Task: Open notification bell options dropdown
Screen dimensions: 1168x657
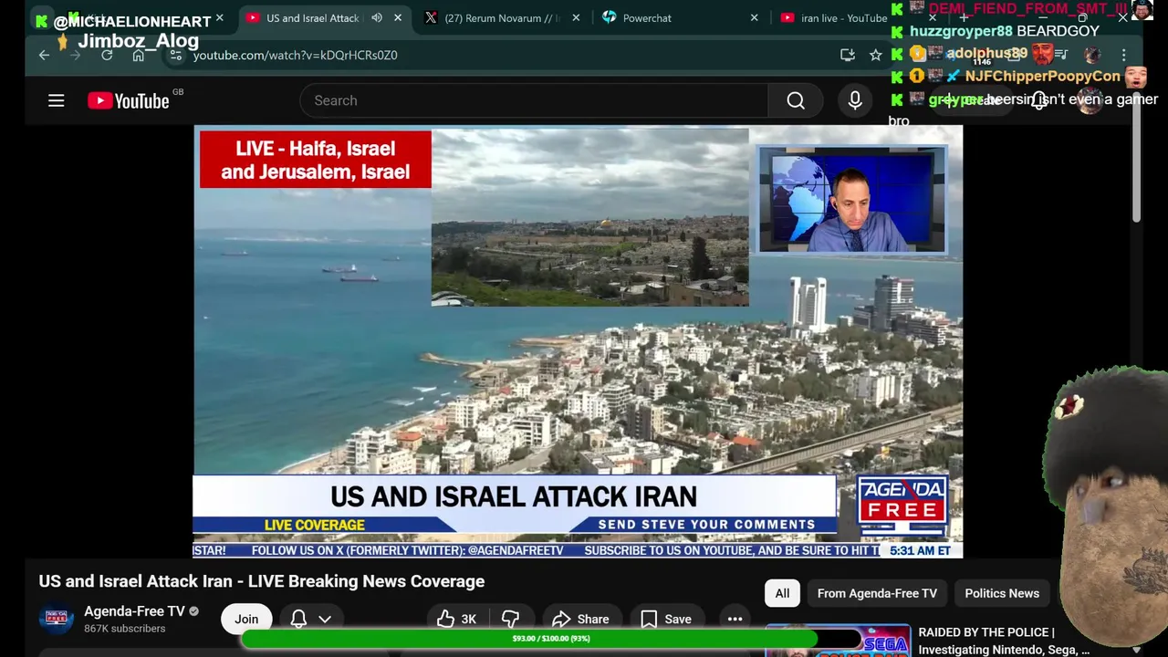Action: click(310, 619)
